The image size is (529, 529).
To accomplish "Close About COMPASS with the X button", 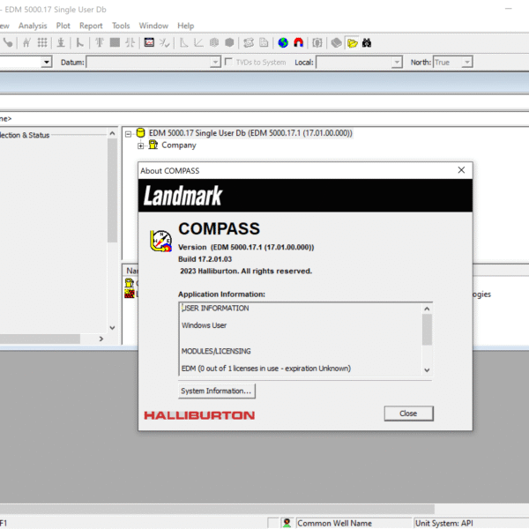I will pos(461,170).
